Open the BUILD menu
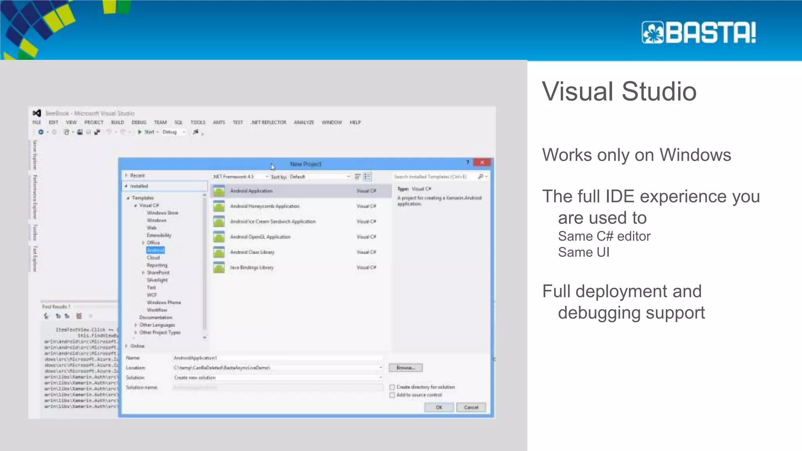Screen dimensions: 802x451 [117, 123]
